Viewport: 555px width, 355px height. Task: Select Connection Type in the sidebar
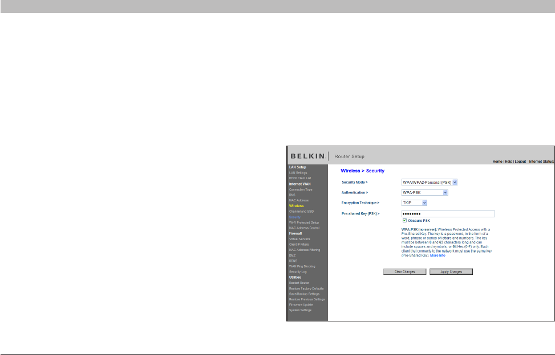[301, 189]
